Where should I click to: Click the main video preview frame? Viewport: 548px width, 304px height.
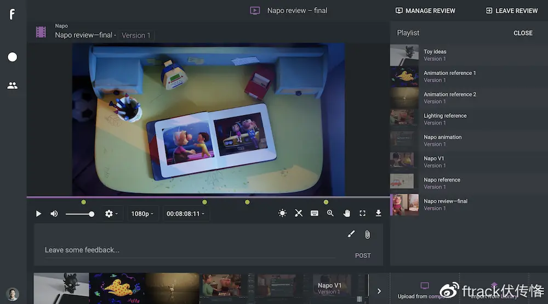click(x=208, y=119)
